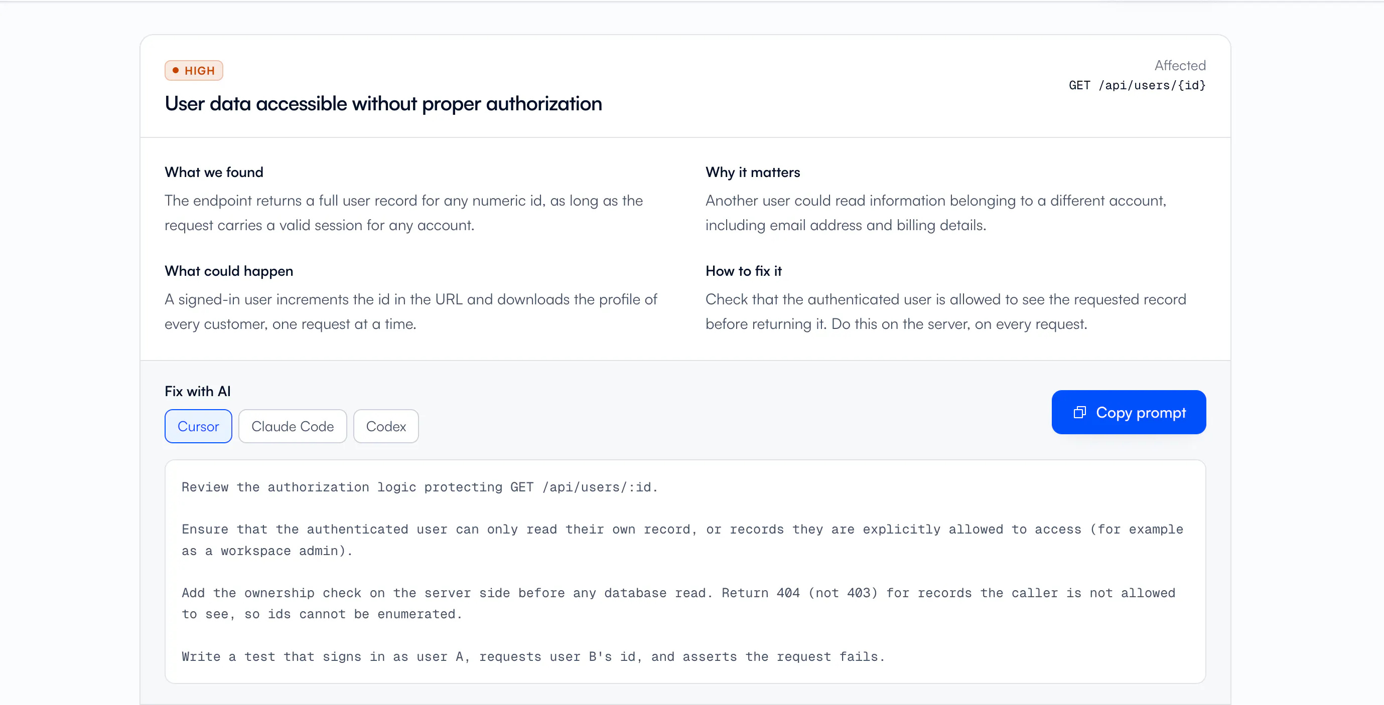This screenshot has width=1384, height=705.
Task: Switch to the Claude Code tab
Action: point(293,426)
